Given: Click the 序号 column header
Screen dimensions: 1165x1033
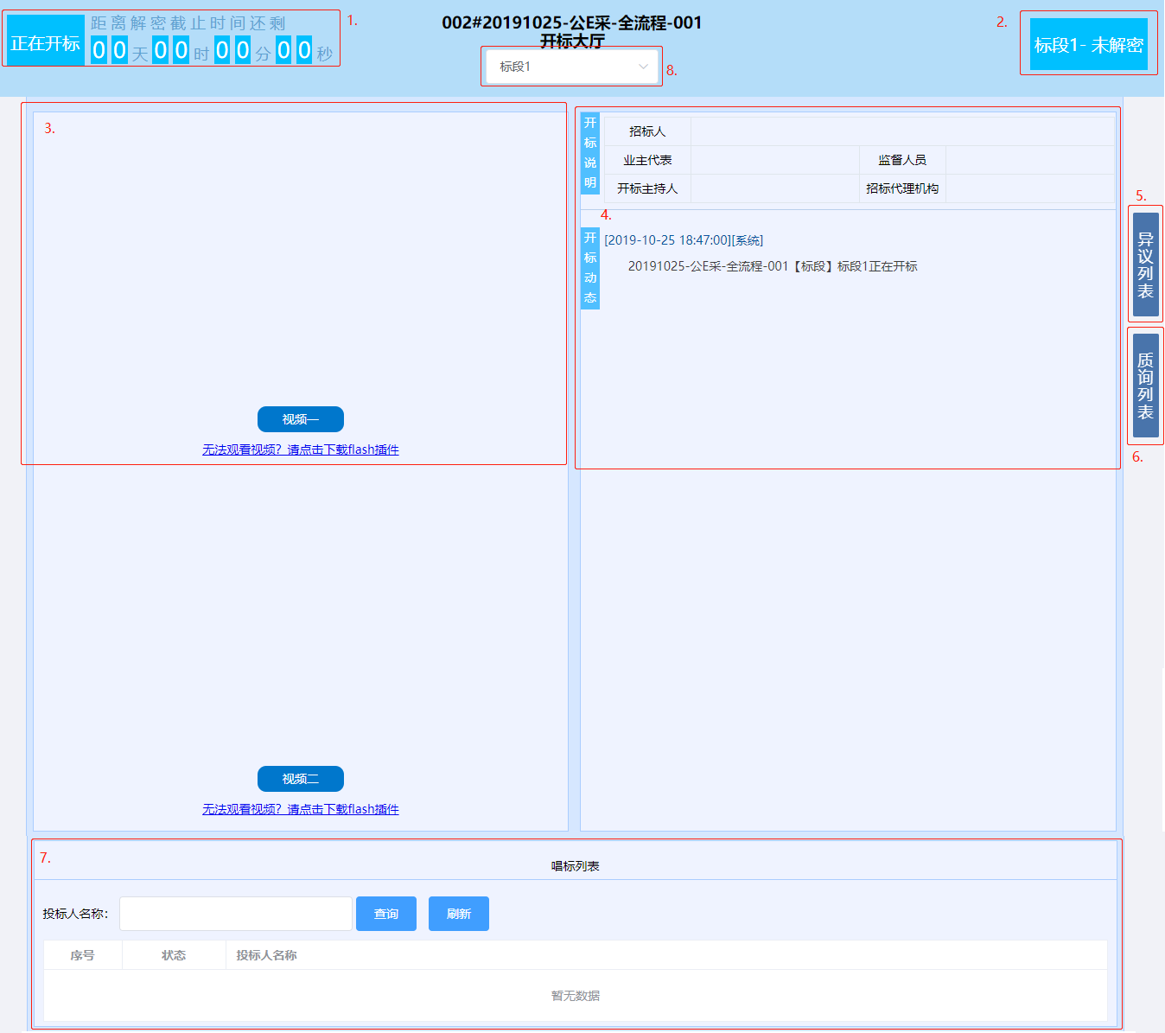Looking at the screenshot, I should point(82,955).
